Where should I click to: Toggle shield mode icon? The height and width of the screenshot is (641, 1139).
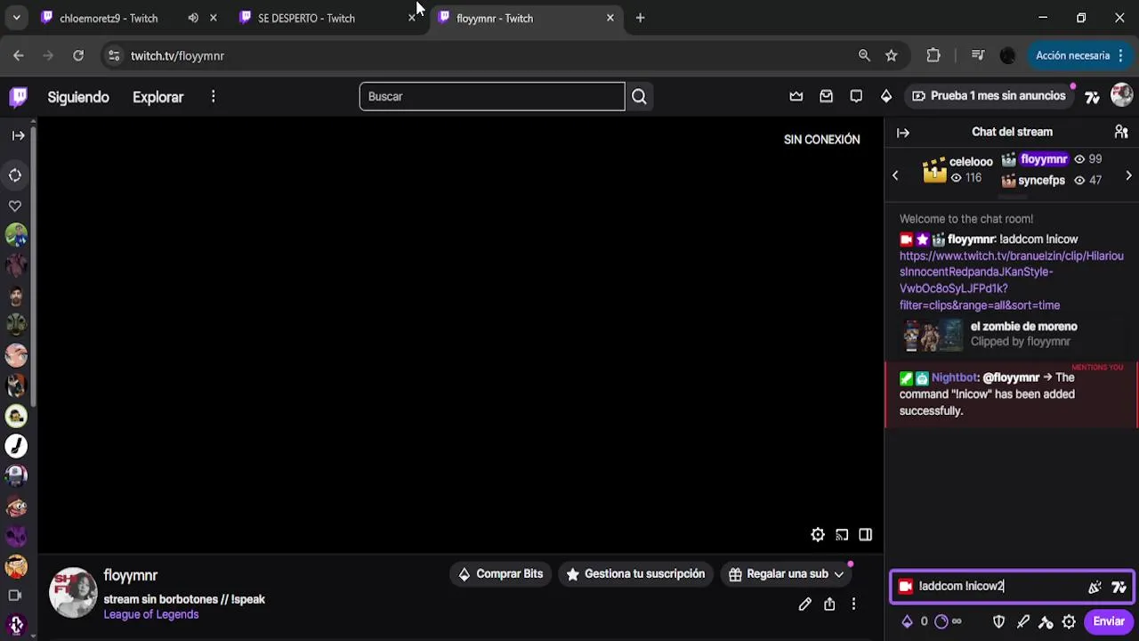(x=998, y=621)
